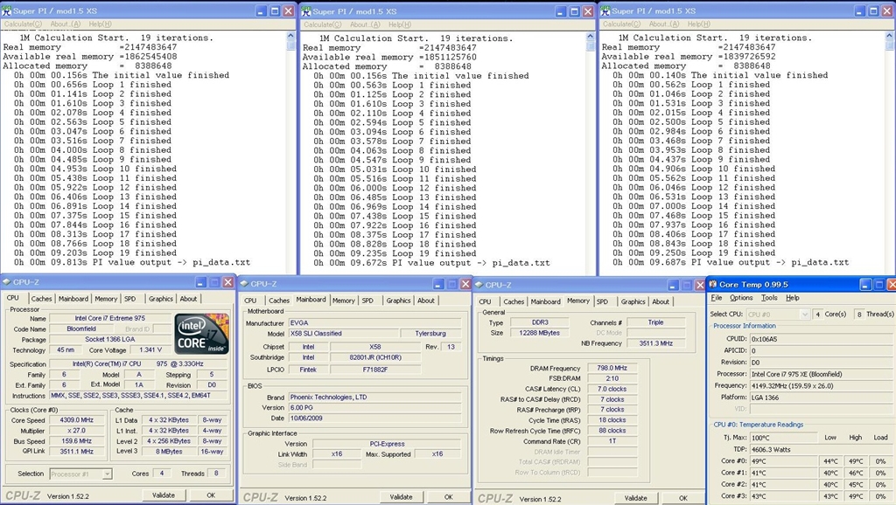This screenshot has width=896, height=505.
Task: Open Calculate menu in leftmost Super PI
Action: click(x=24, y=24)
